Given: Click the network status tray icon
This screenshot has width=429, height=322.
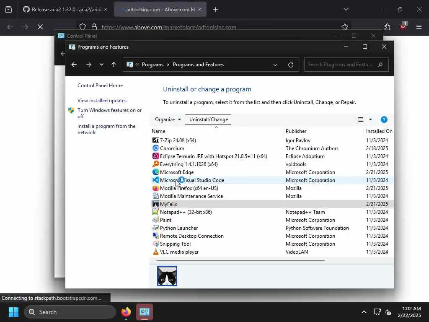Looking at the screenshot, I should [377, 312].
